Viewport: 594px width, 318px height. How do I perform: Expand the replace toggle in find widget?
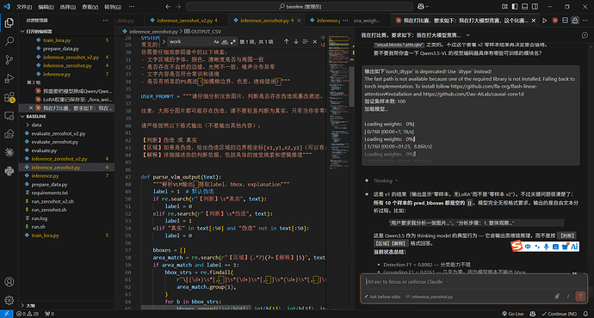[x=164, y=41]
